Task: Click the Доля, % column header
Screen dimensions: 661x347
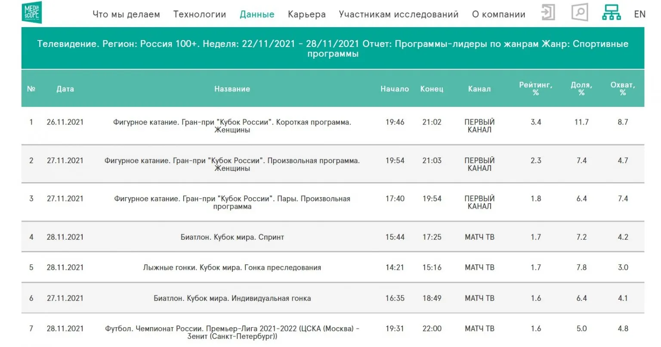Action: pos(581,89)
